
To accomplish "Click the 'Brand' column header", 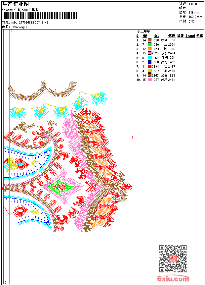I will coord(190,36).
